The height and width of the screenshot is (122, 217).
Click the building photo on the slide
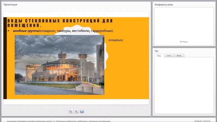point(60,65)
